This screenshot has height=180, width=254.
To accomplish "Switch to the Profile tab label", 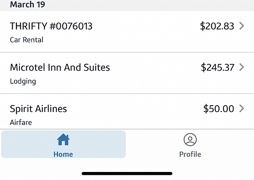I will (x=190, y=154).
